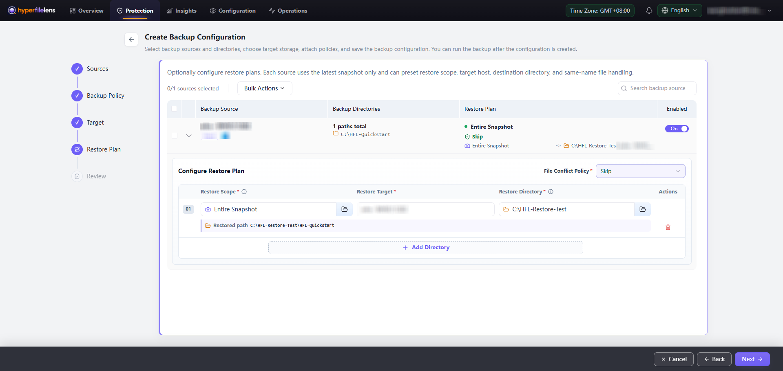The height and width of the screenshot is (371, 783).
Task: Select the Protection tab
Action: point(135,11)
